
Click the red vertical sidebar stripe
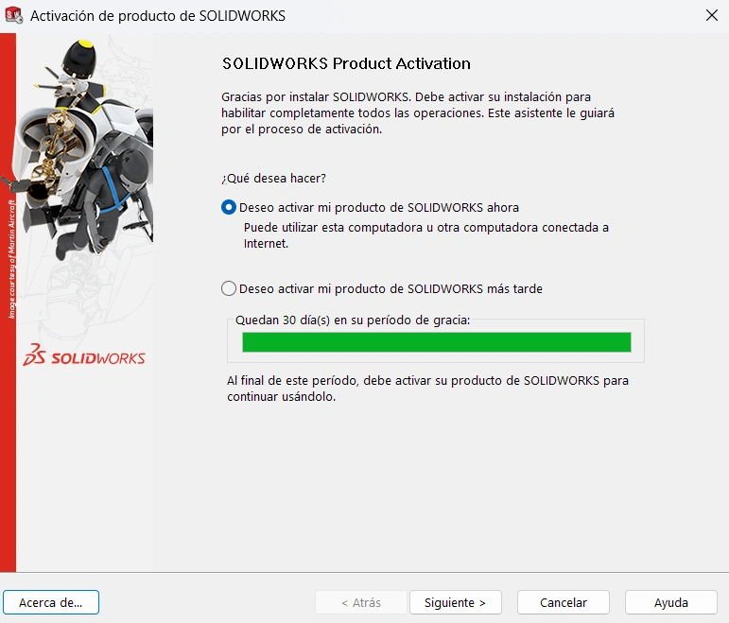click(x=8, y=303)
